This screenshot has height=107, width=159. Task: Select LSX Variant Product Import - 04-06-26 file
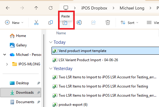pos(88,60)
